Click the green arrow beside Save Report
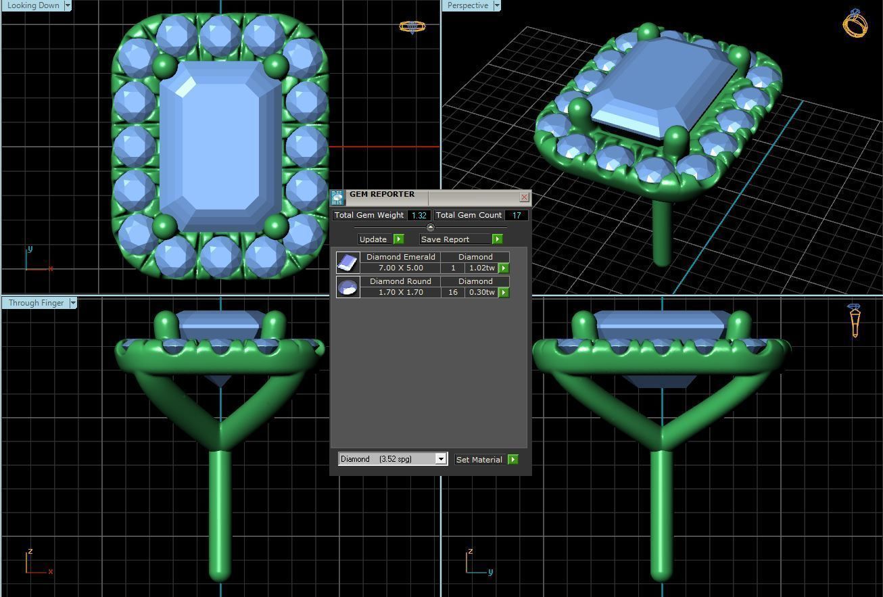The width and height of the screenshot is (883, 597). coord(498,239)
